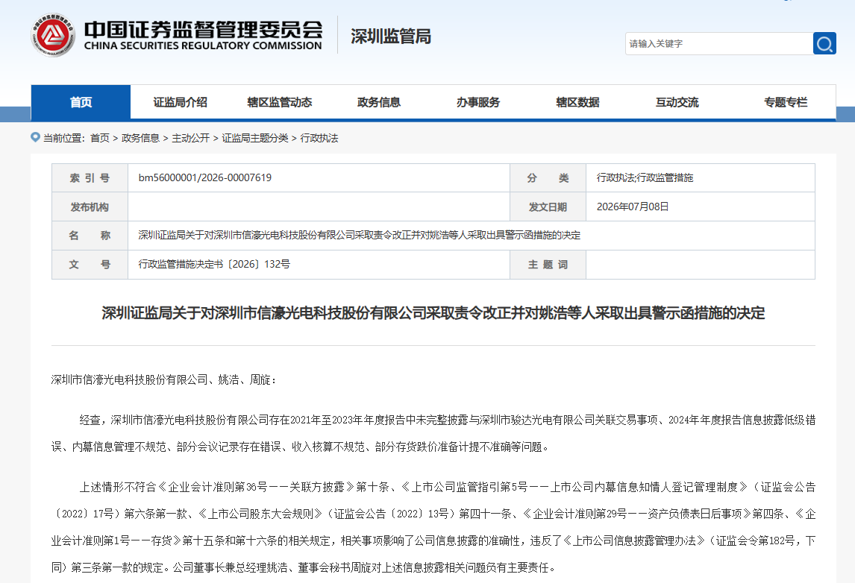Select index number bm56000001/2026-00007619
855x583 pixels.
click(x=205, y=177)
